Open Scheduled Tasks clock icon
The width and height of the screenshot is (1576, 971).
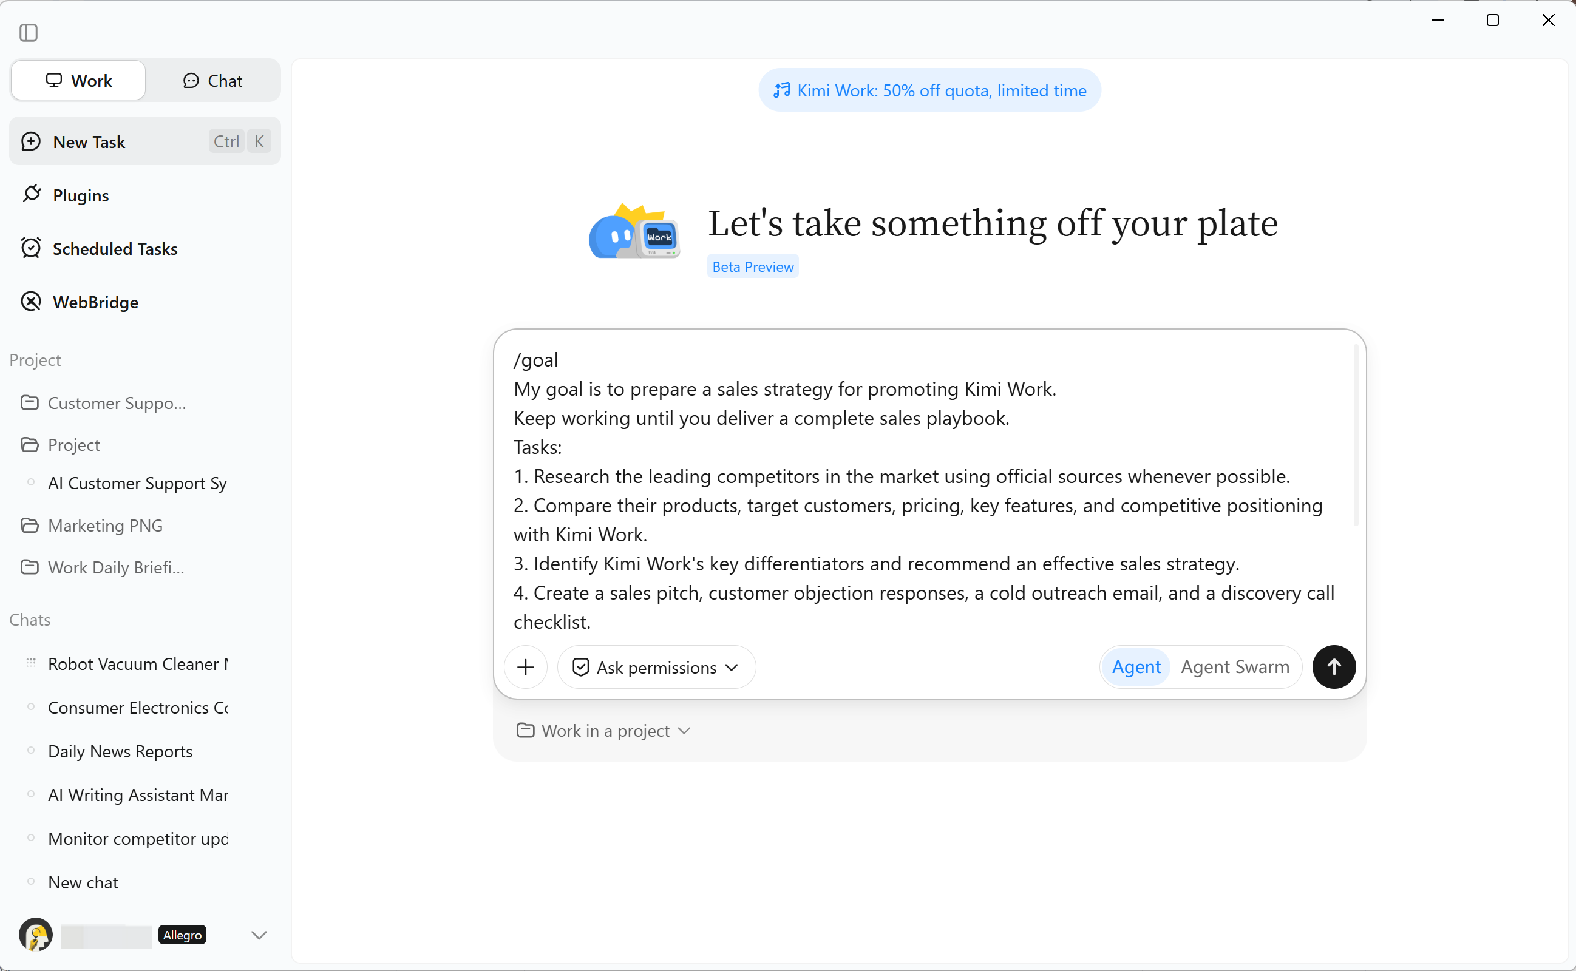(x=31, y=248)
